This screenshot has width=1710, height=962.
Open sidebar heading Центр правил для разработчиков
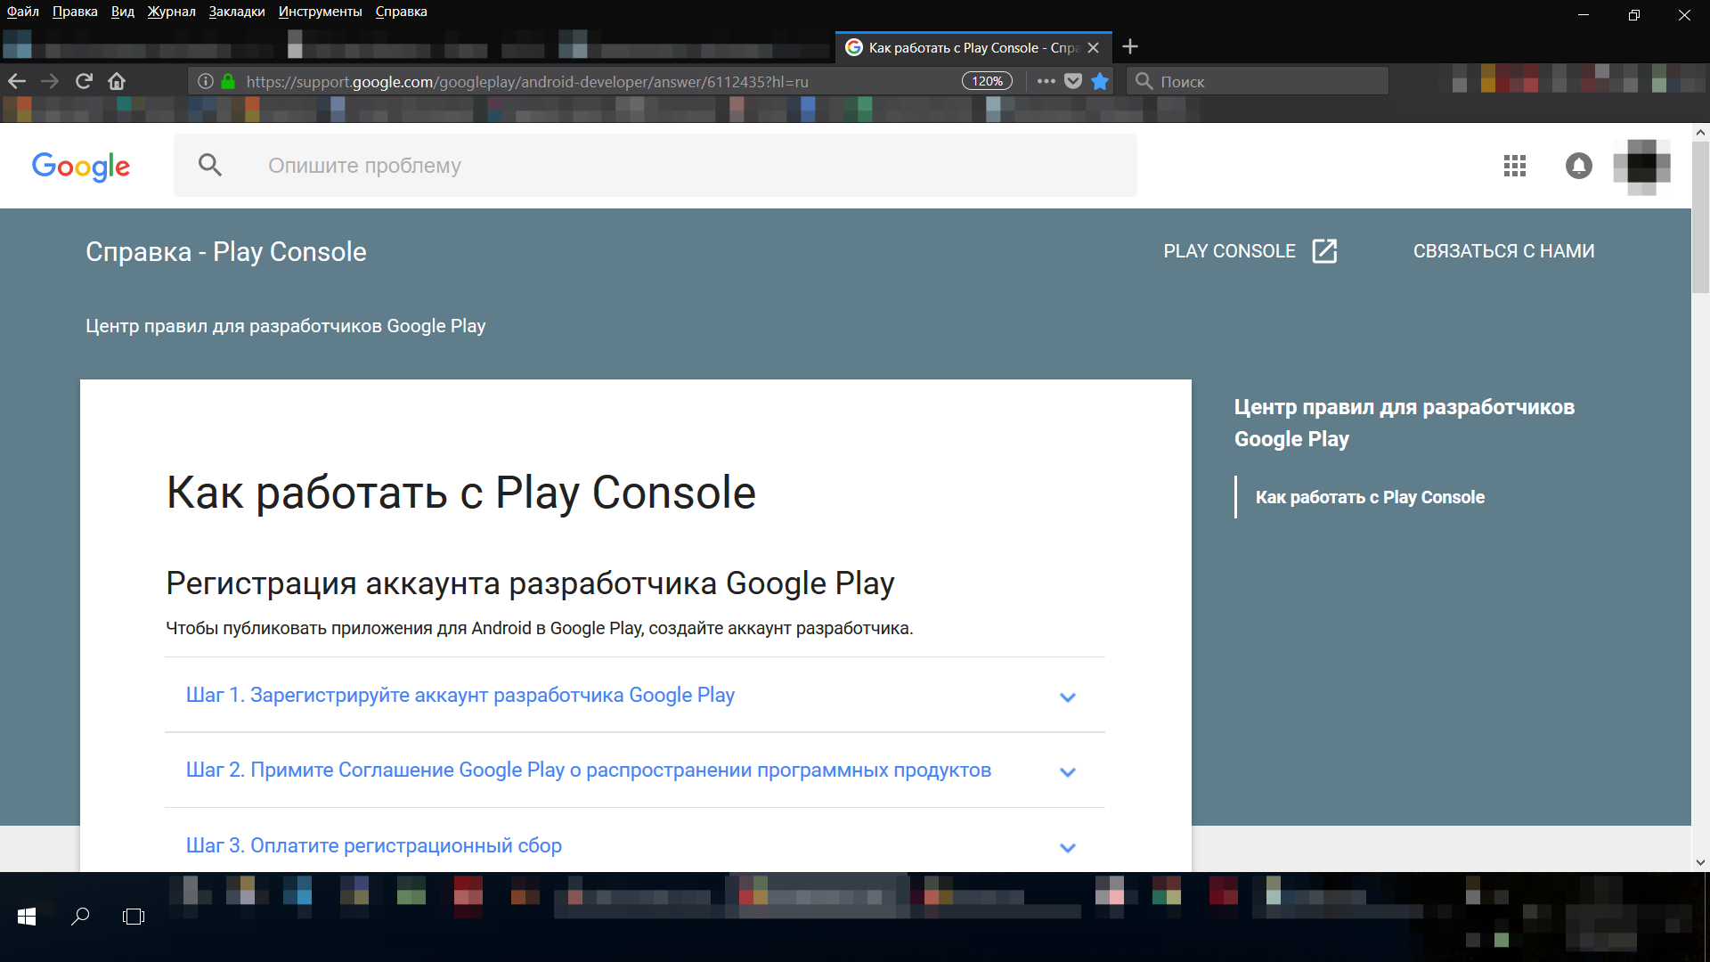[1405, 423]
